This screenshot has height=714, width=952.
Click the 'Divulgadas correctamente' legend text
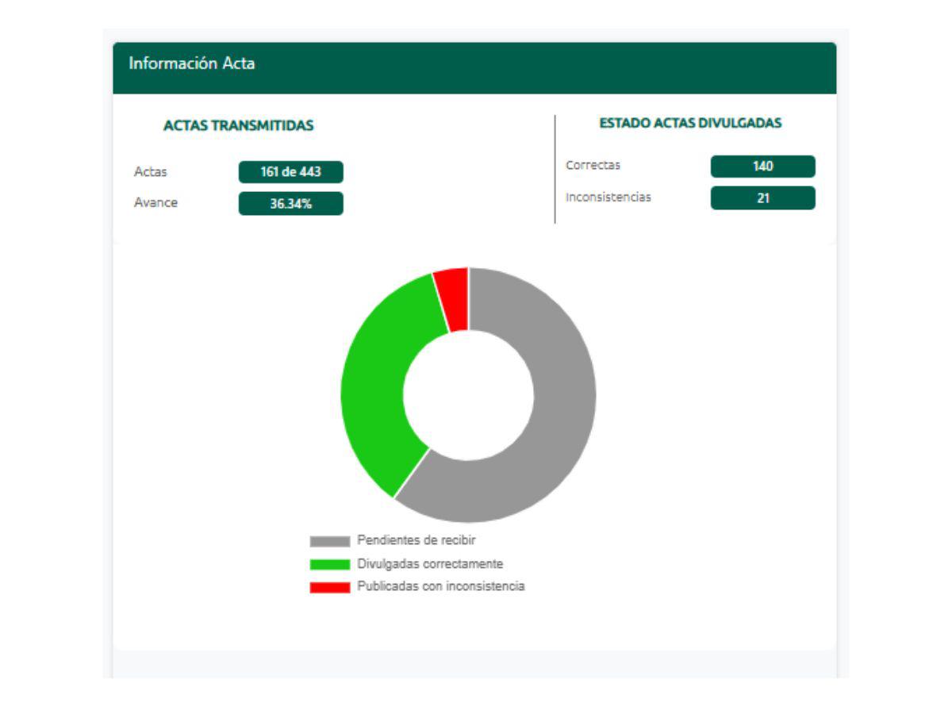(x=430, y=563)
